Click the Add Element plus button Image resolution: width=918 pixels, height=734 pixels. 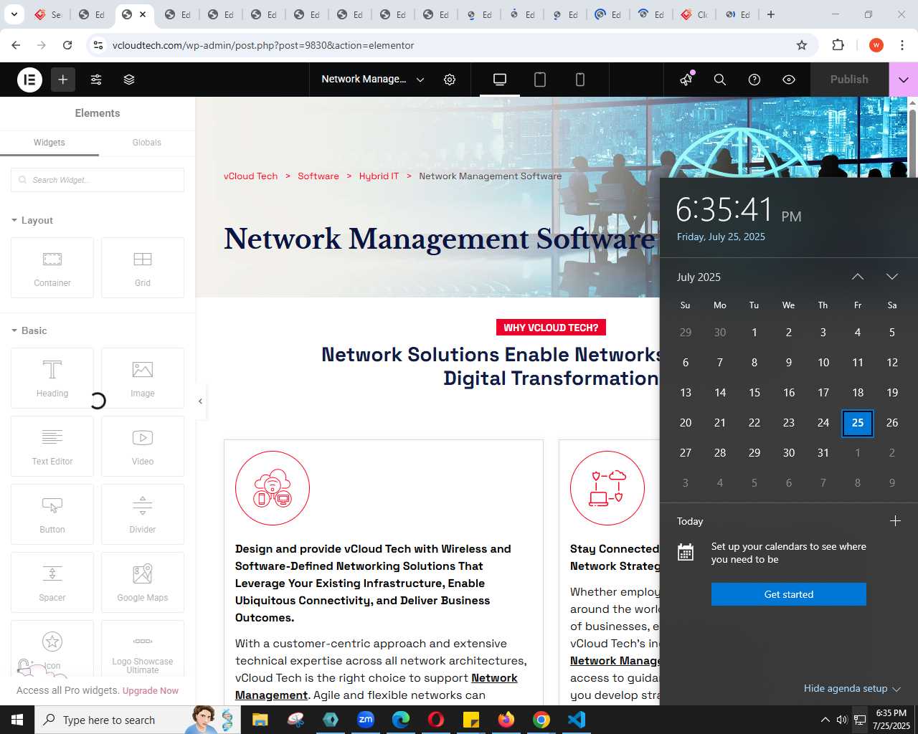tap(63, 80)
